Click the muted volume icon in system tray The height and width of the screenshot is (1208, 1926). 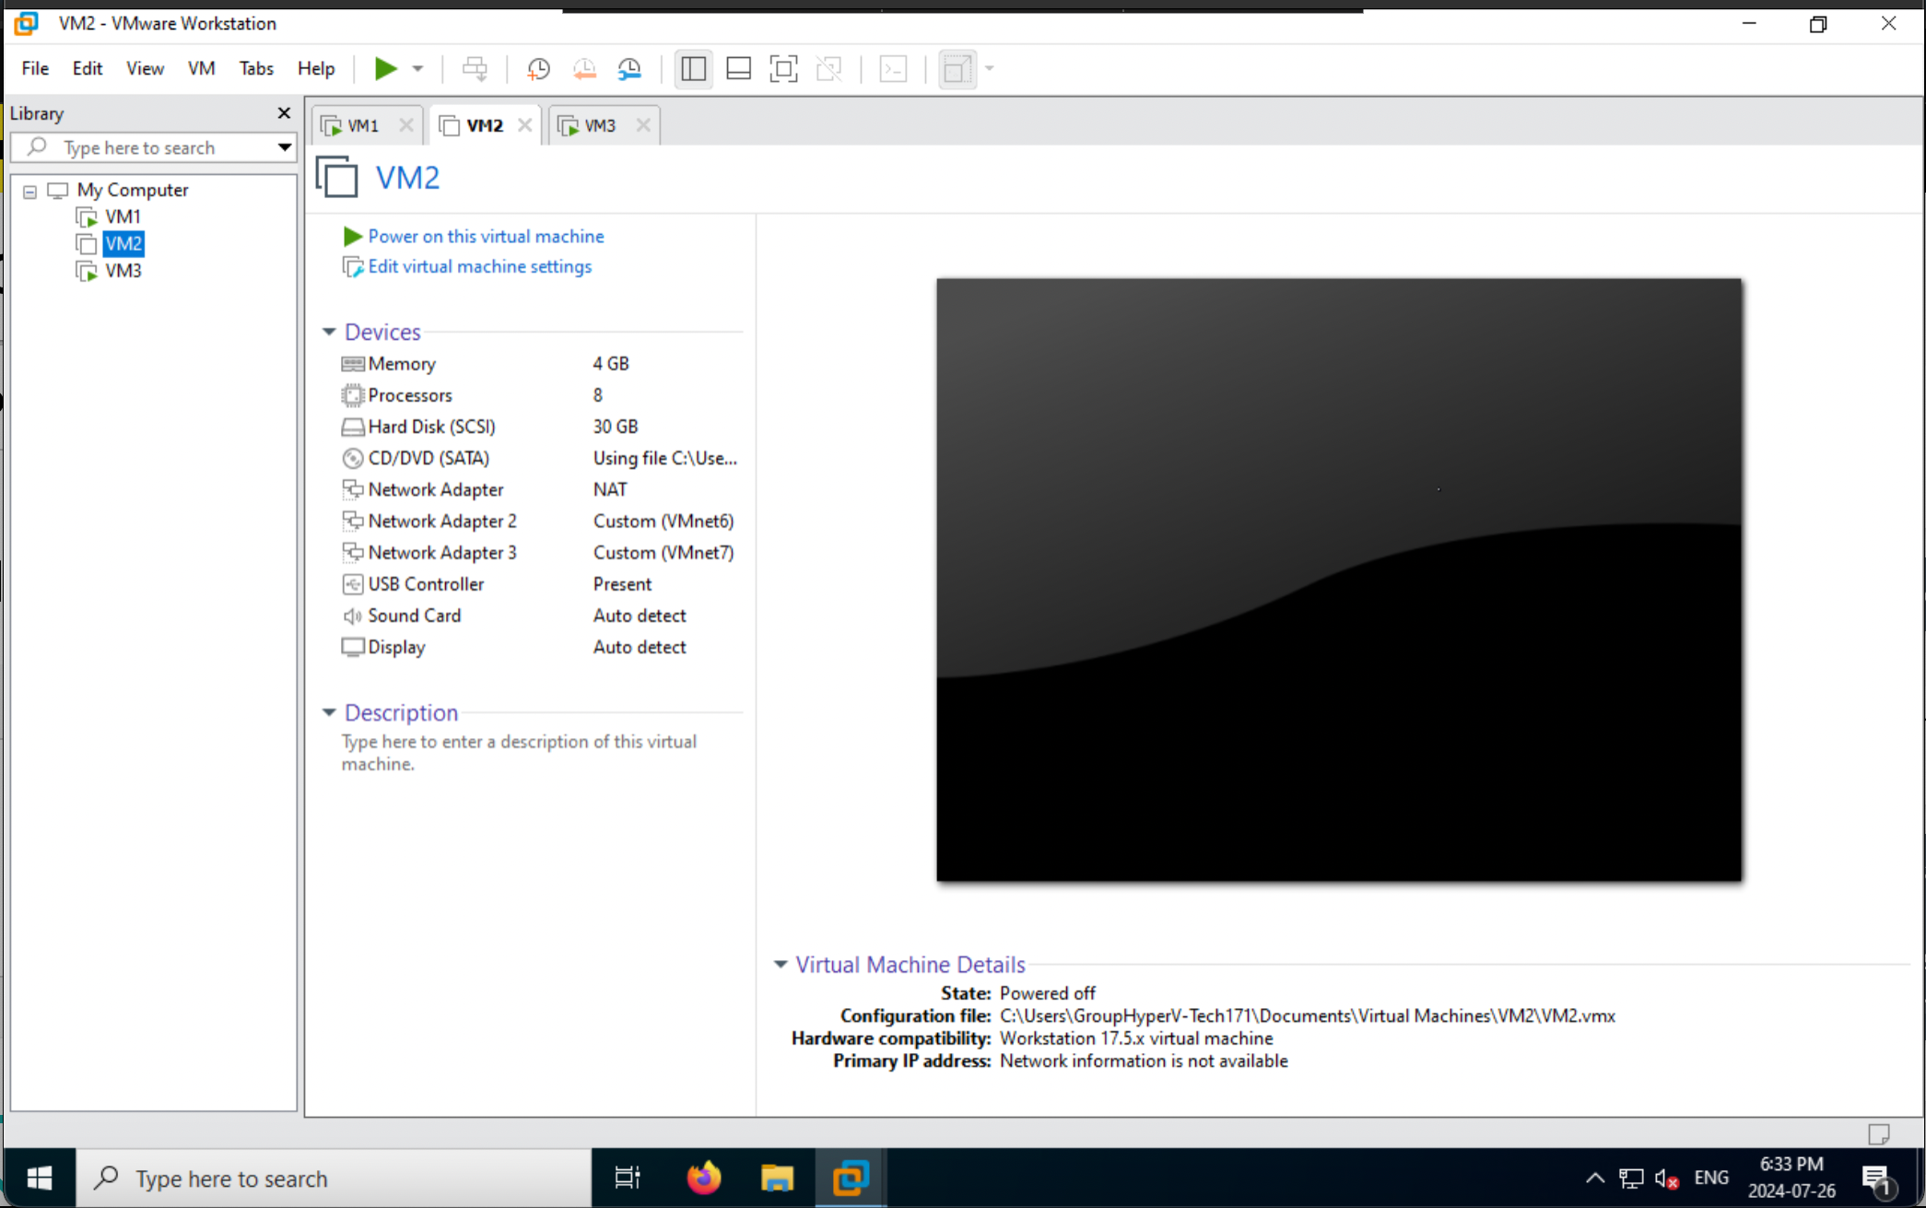[x=1664, y=1178]
